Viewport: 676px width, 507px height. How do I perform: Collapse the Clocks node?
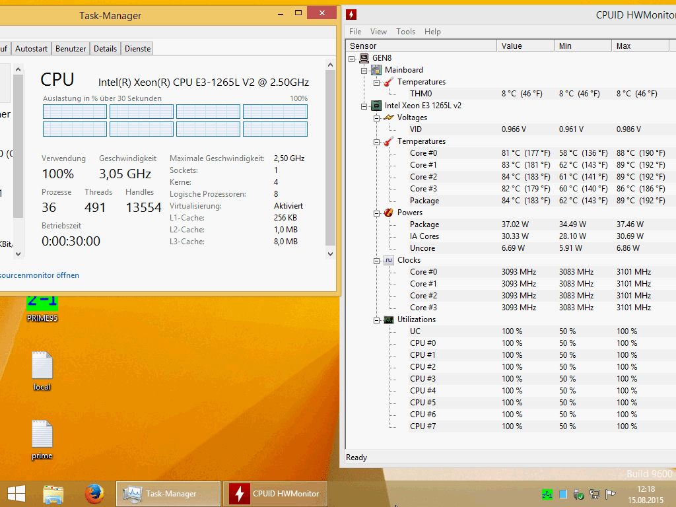377,261
